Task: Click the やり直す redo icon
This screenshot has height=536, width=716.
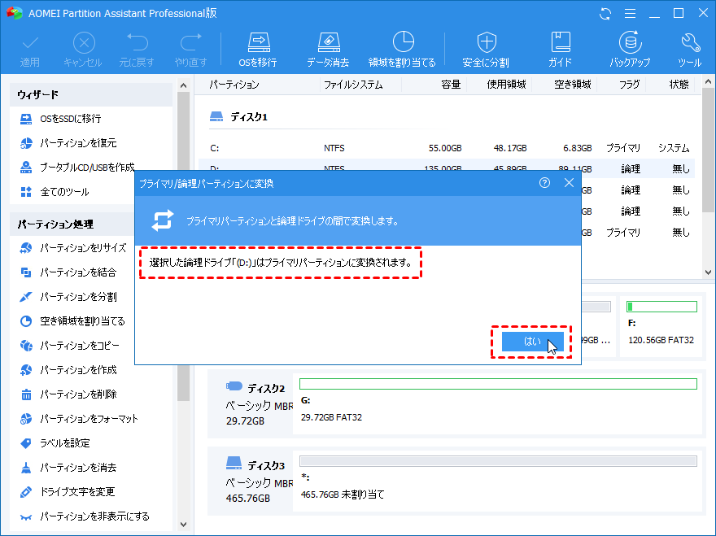Action: click(x=191, y=50)
